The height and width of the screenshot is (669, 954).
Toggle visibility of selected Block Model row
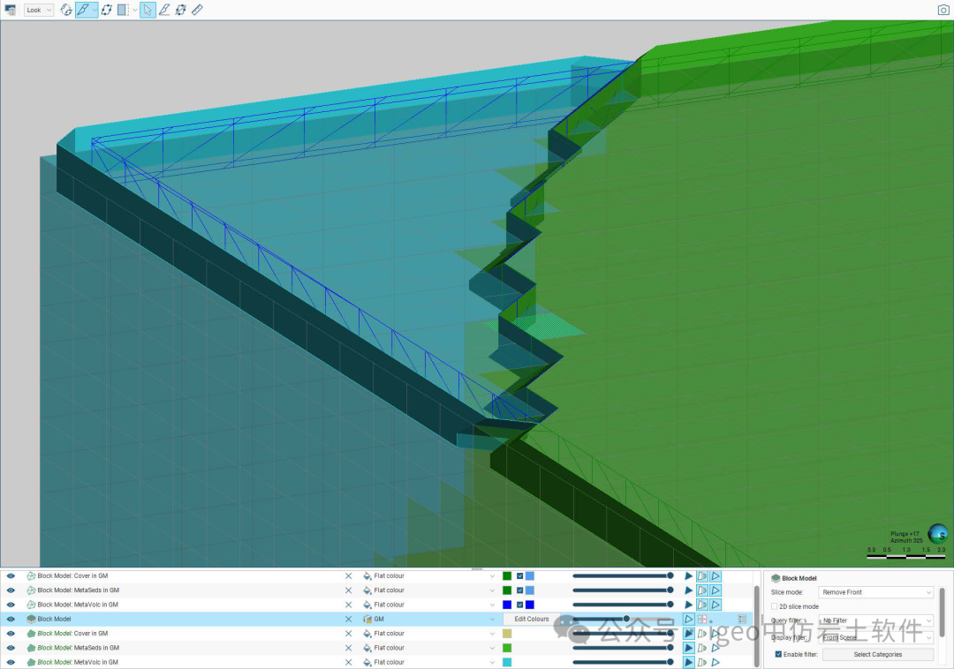11,619
